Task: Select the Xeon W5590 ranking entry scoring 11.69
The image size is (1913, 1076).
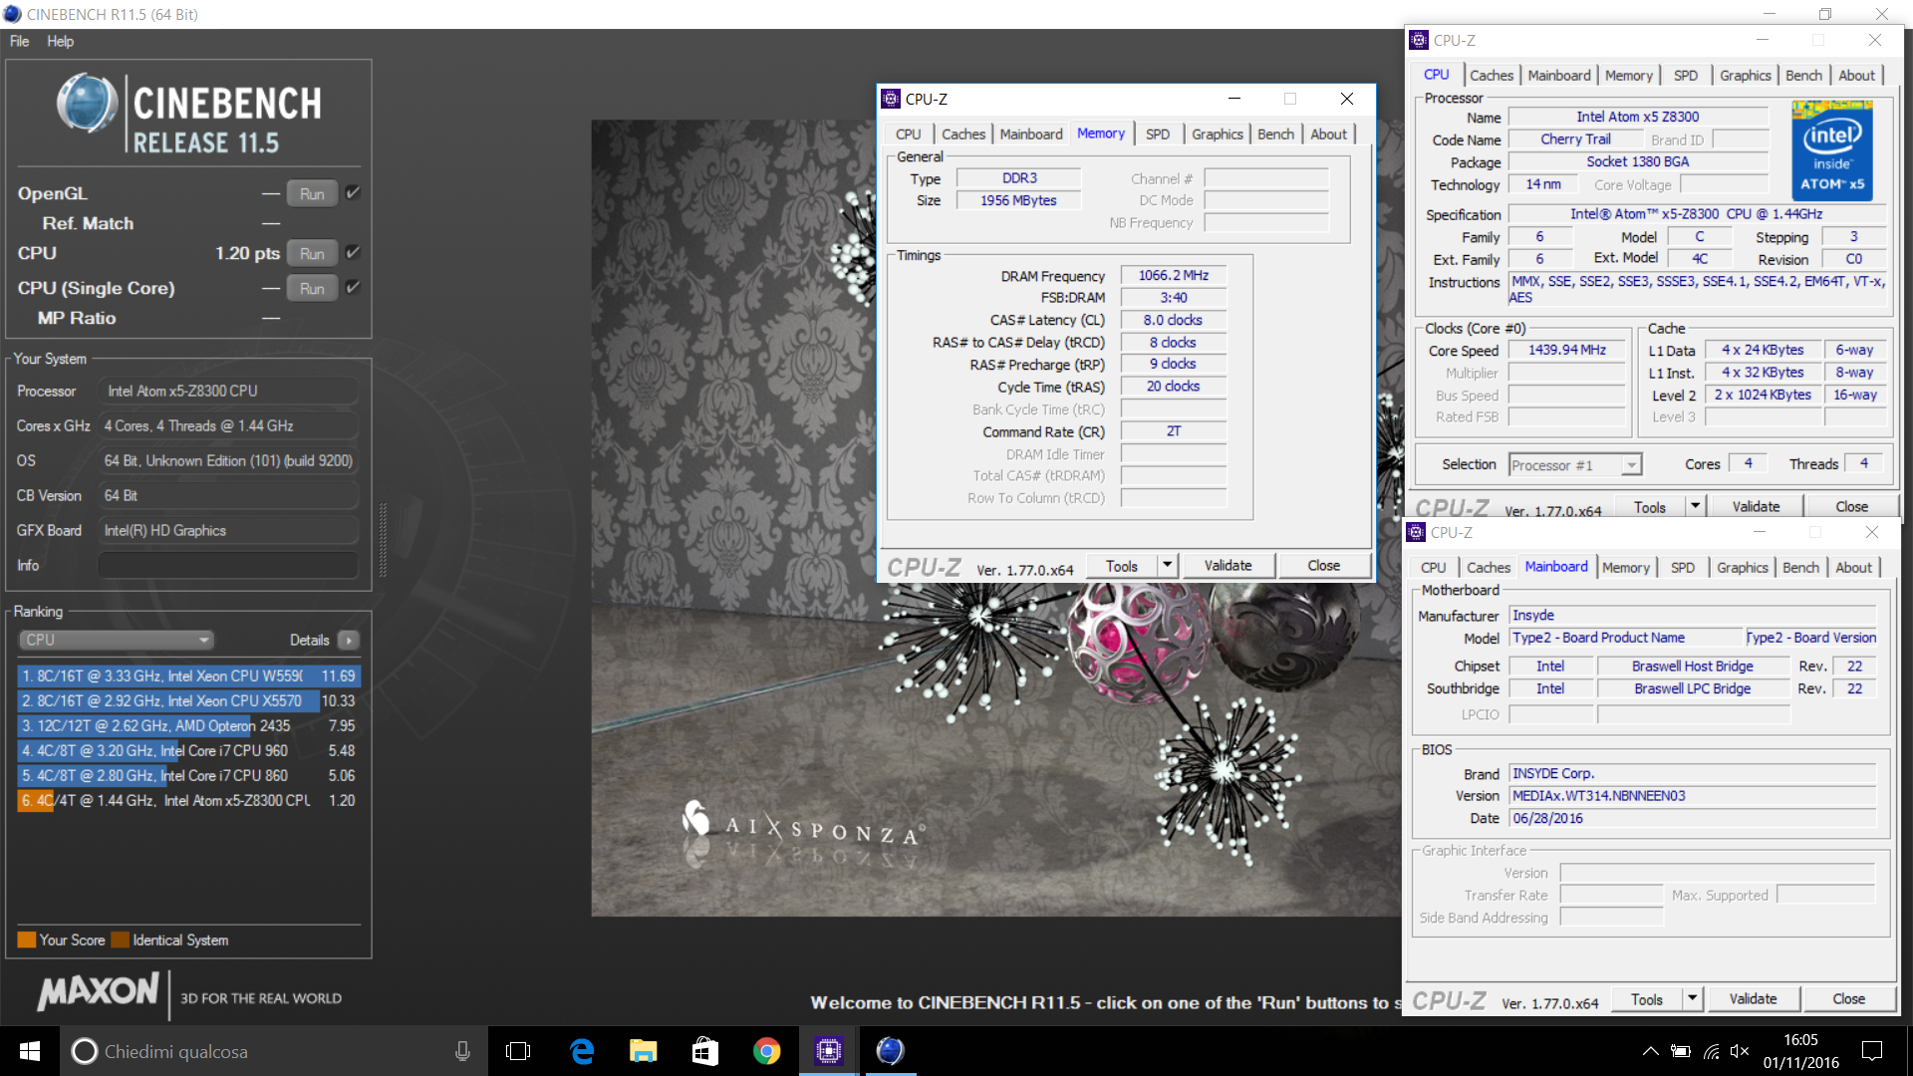Action: tap(188, 675)
